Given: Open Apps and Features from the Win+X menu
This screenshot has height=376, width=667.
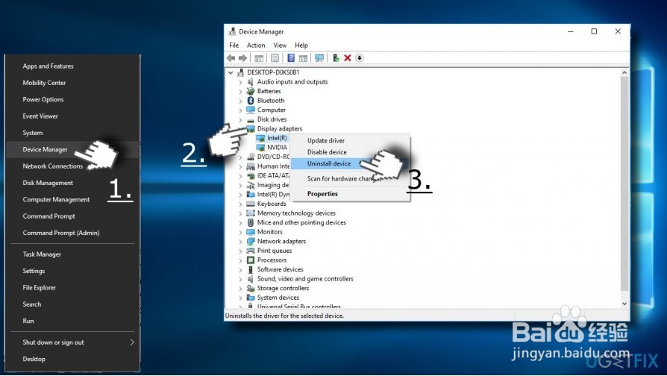Looking at the screenshot, I should coord(48,66).
